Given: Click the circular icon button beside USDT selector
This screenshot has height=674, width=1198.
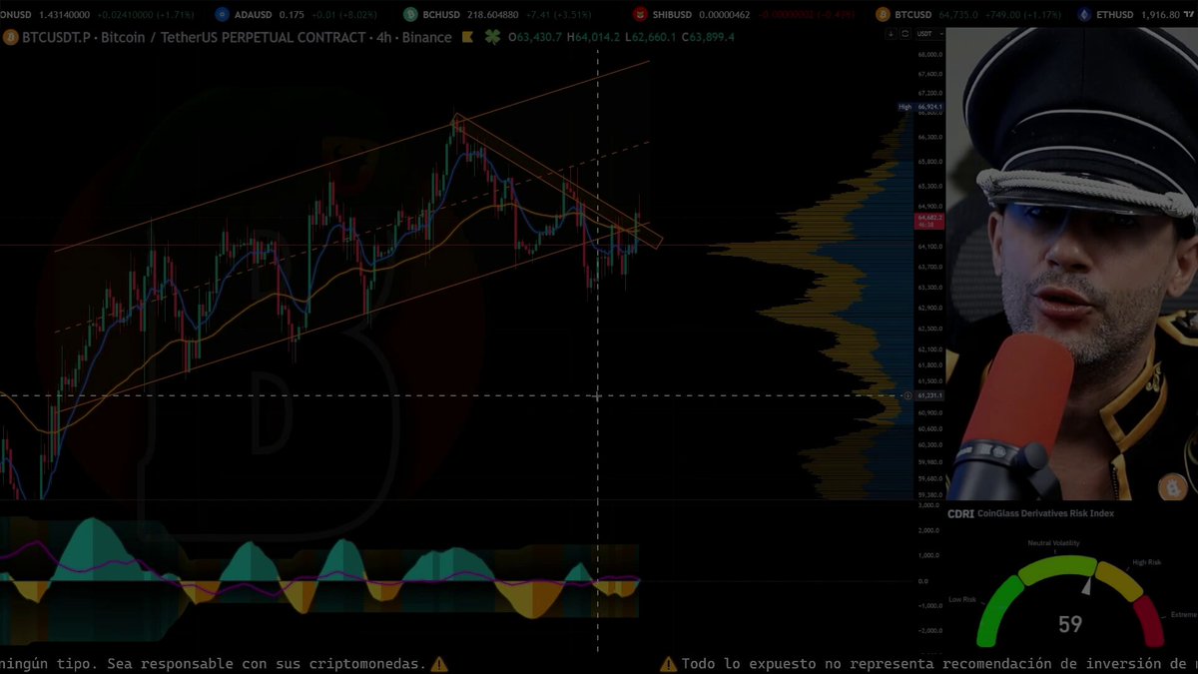Looking at the screenshot, I should (905, 34).
